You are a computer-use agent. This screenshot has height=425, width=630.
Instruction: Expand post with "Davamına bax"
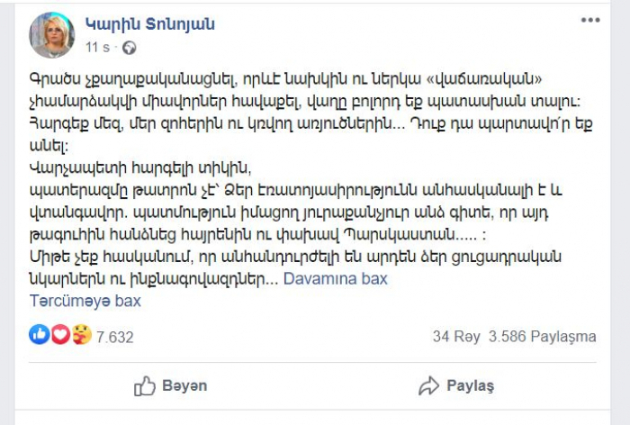coord(335,279)
